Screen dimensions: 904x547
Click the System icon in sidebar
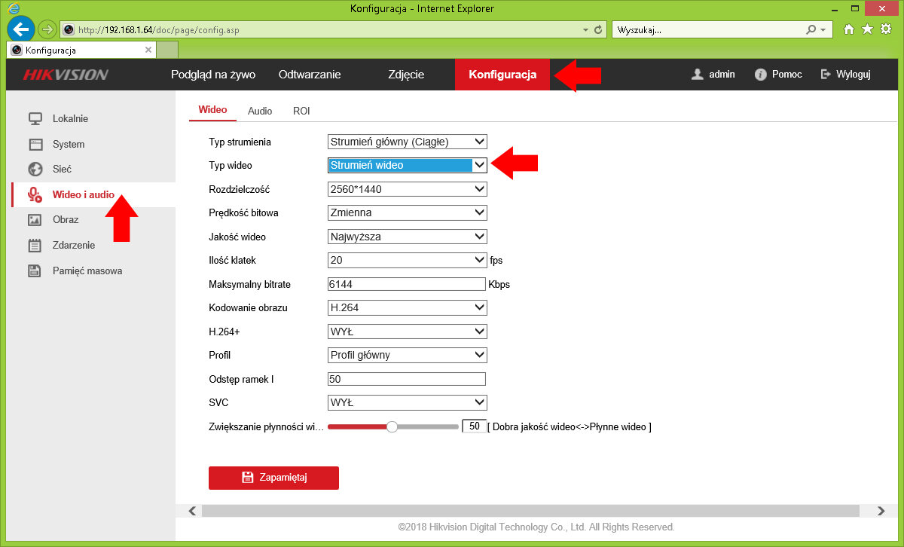pyautogui.click(x=35, y=144)
